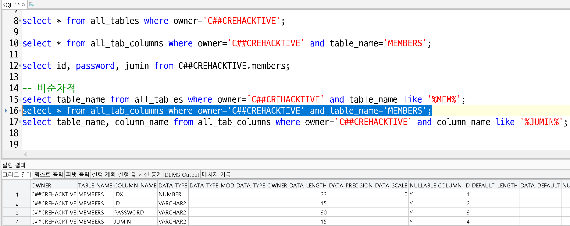
Task: Sort by the TABLE_NAME column header
Action: pos(95,185)
